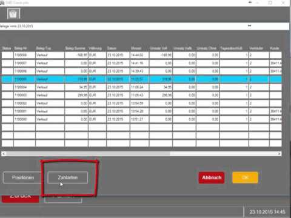Click the Tagesabschluß column header

(x=231, y=48)
